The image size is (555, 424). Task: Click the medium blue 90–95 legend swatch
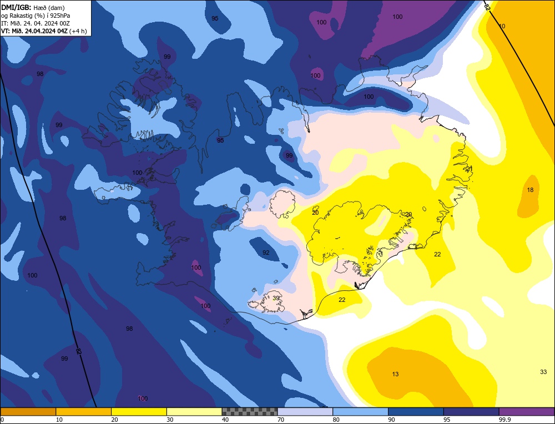[416, 411]
